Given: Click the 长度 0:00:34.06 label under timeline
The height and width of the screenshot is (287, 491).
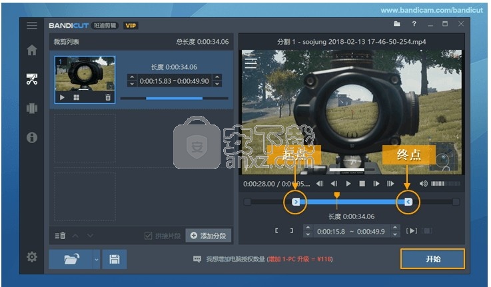Looking at the screenshot, I should 351,216.
